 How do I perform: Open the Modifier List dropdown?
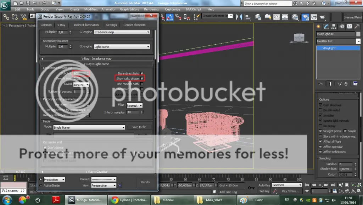pos(339,41)
